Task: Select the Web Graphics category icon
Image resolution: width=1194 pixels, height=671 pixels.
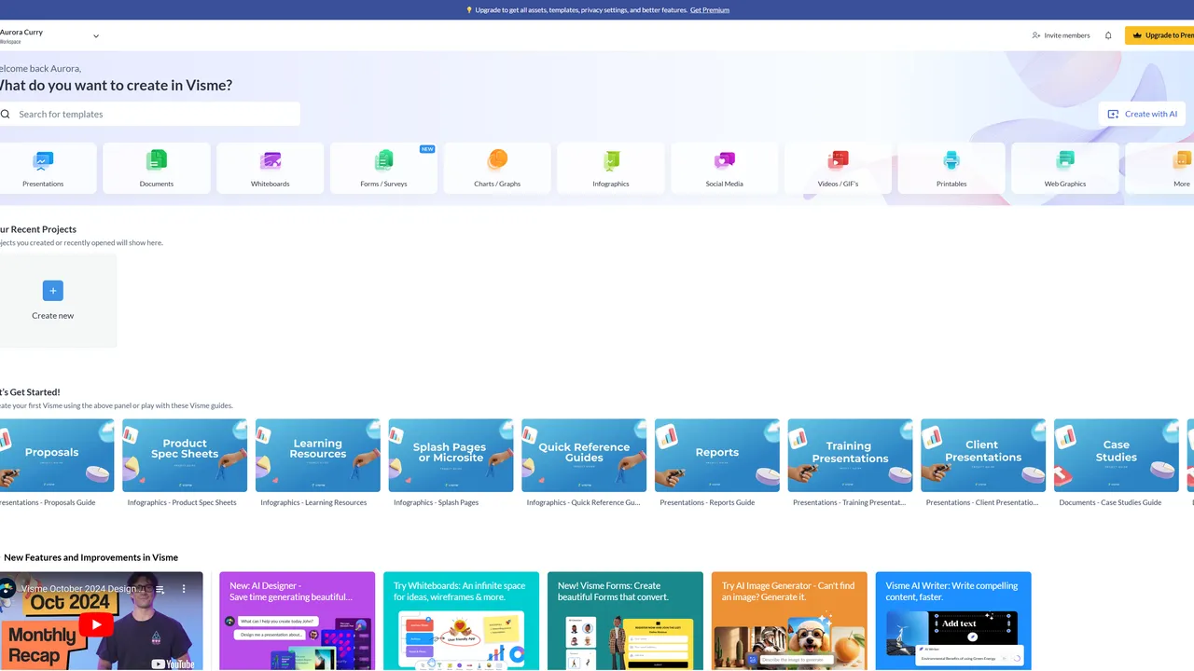Action: click(x=1065, y=160)
